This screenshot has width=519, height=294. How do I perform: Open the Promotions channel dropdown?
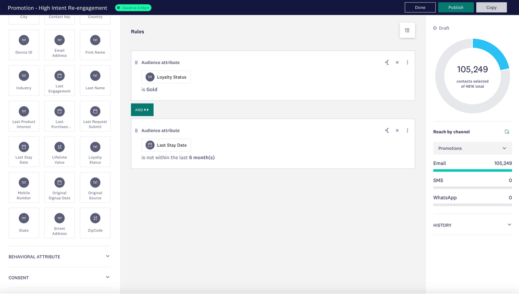(x=472, y=148)
